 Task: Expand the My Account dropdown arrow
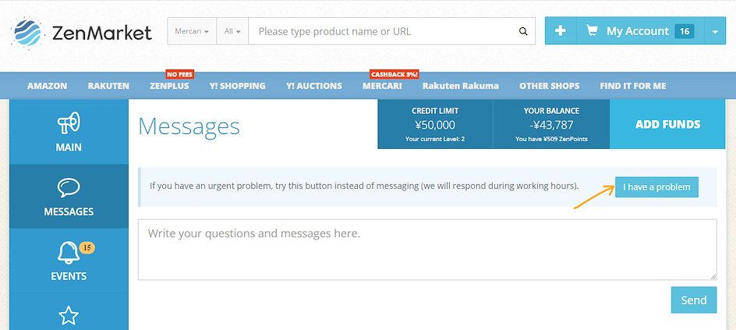tap(715, 31)
